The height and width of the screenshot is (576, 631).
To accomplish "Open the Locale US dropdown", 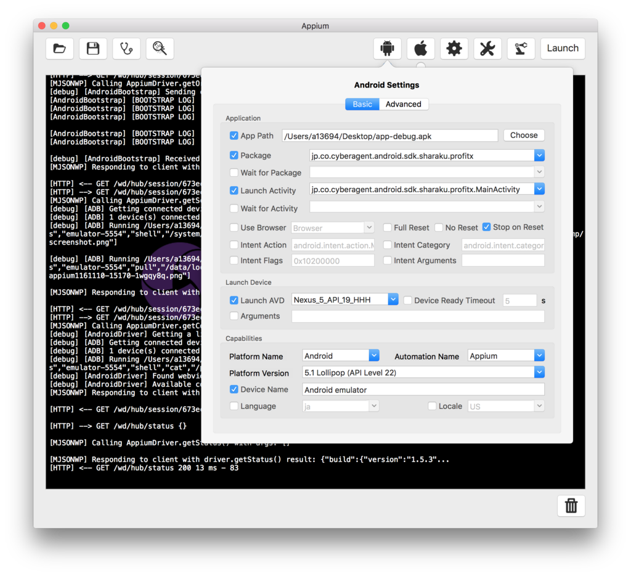I will 539,406.
